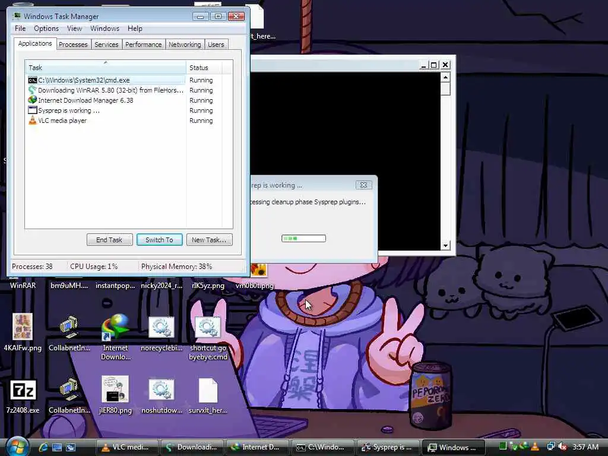Viewport: 608px width, 456px height.
Task: Click Sysprep progress bar
Action: click(x=303, y=238)
